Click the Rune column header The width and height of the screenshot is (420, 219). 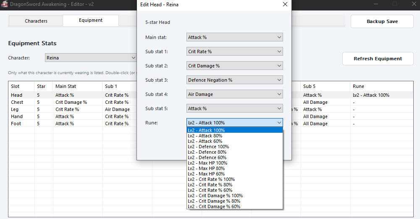pos(382,86)
